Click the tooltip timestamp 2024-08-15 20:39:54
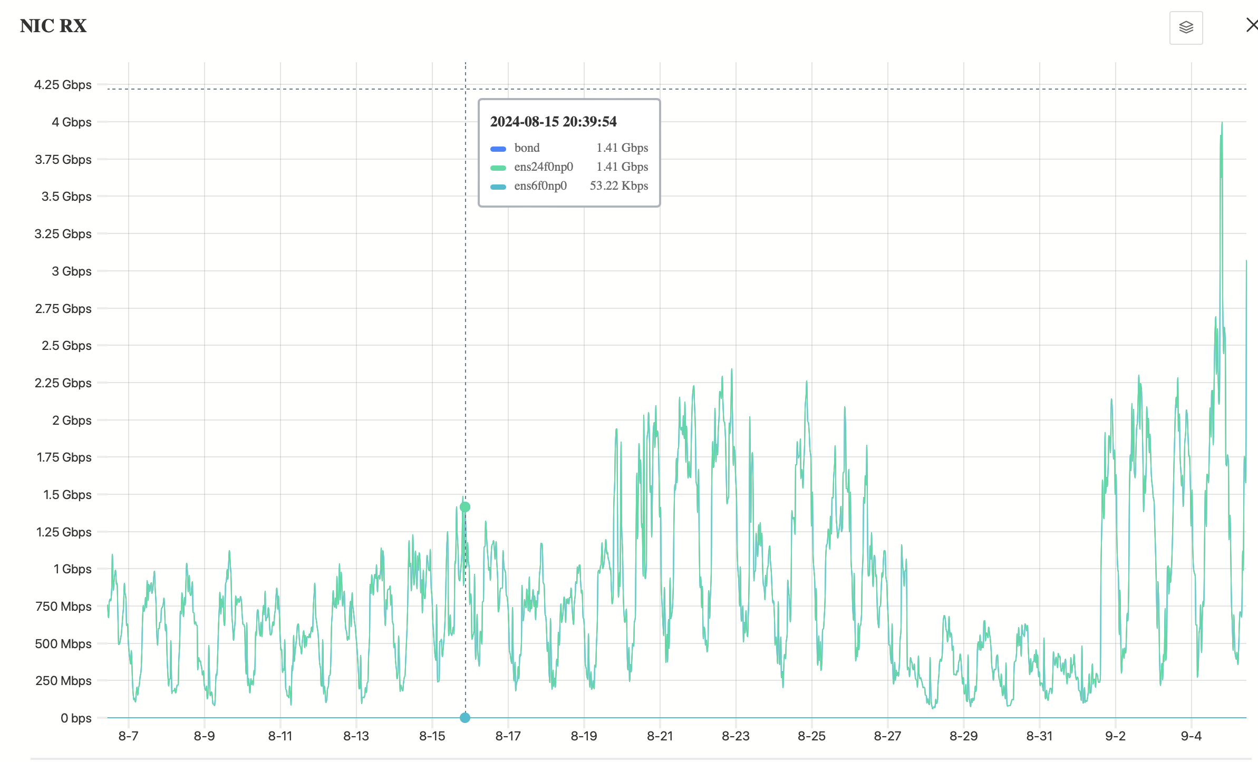 (553, 122)
